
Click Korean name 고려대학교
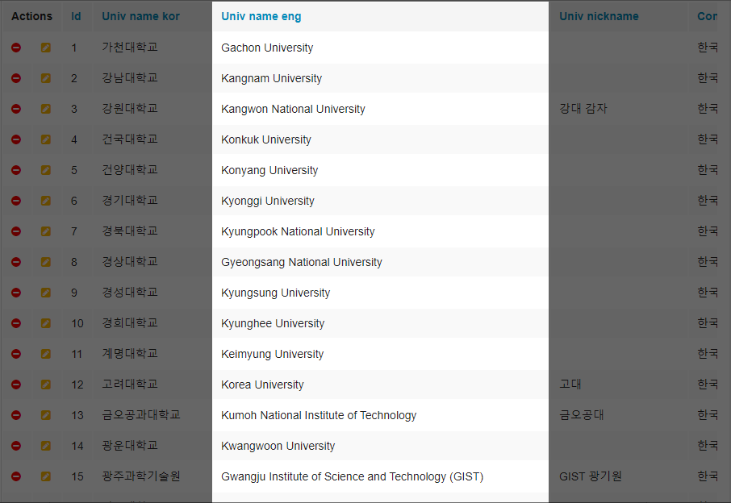point(130,385)
